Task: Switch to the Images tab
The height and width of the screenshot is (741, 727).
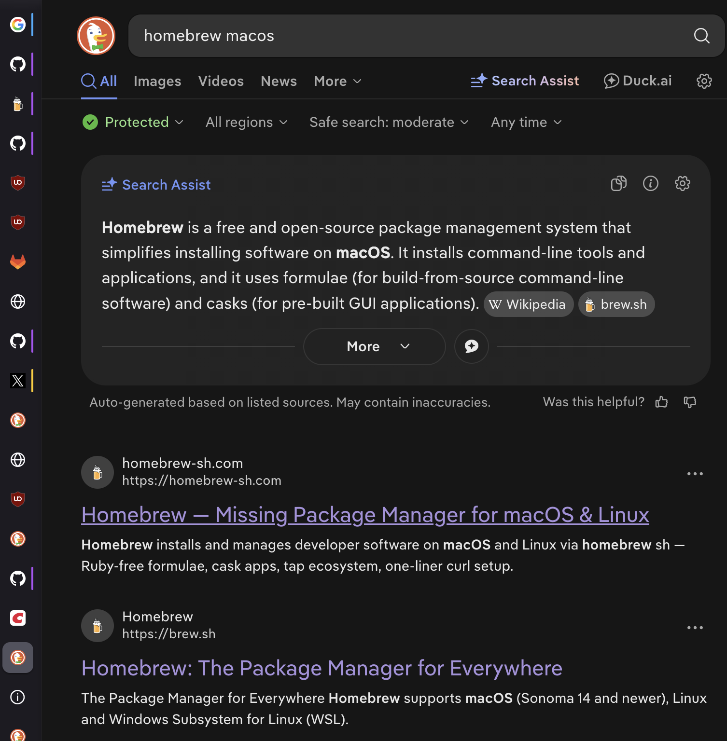Action: 157,81
